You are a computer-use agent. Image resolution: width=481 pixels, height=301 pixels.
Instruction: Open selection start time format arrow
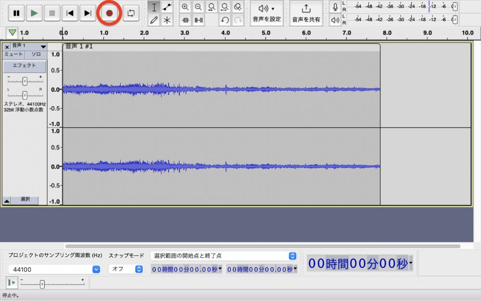tap(220, 269)
